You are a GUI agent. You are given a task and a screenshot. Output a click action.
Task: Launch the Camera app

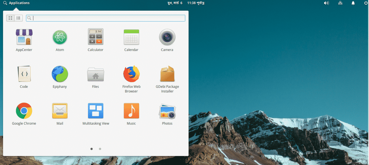pos(167,37)
